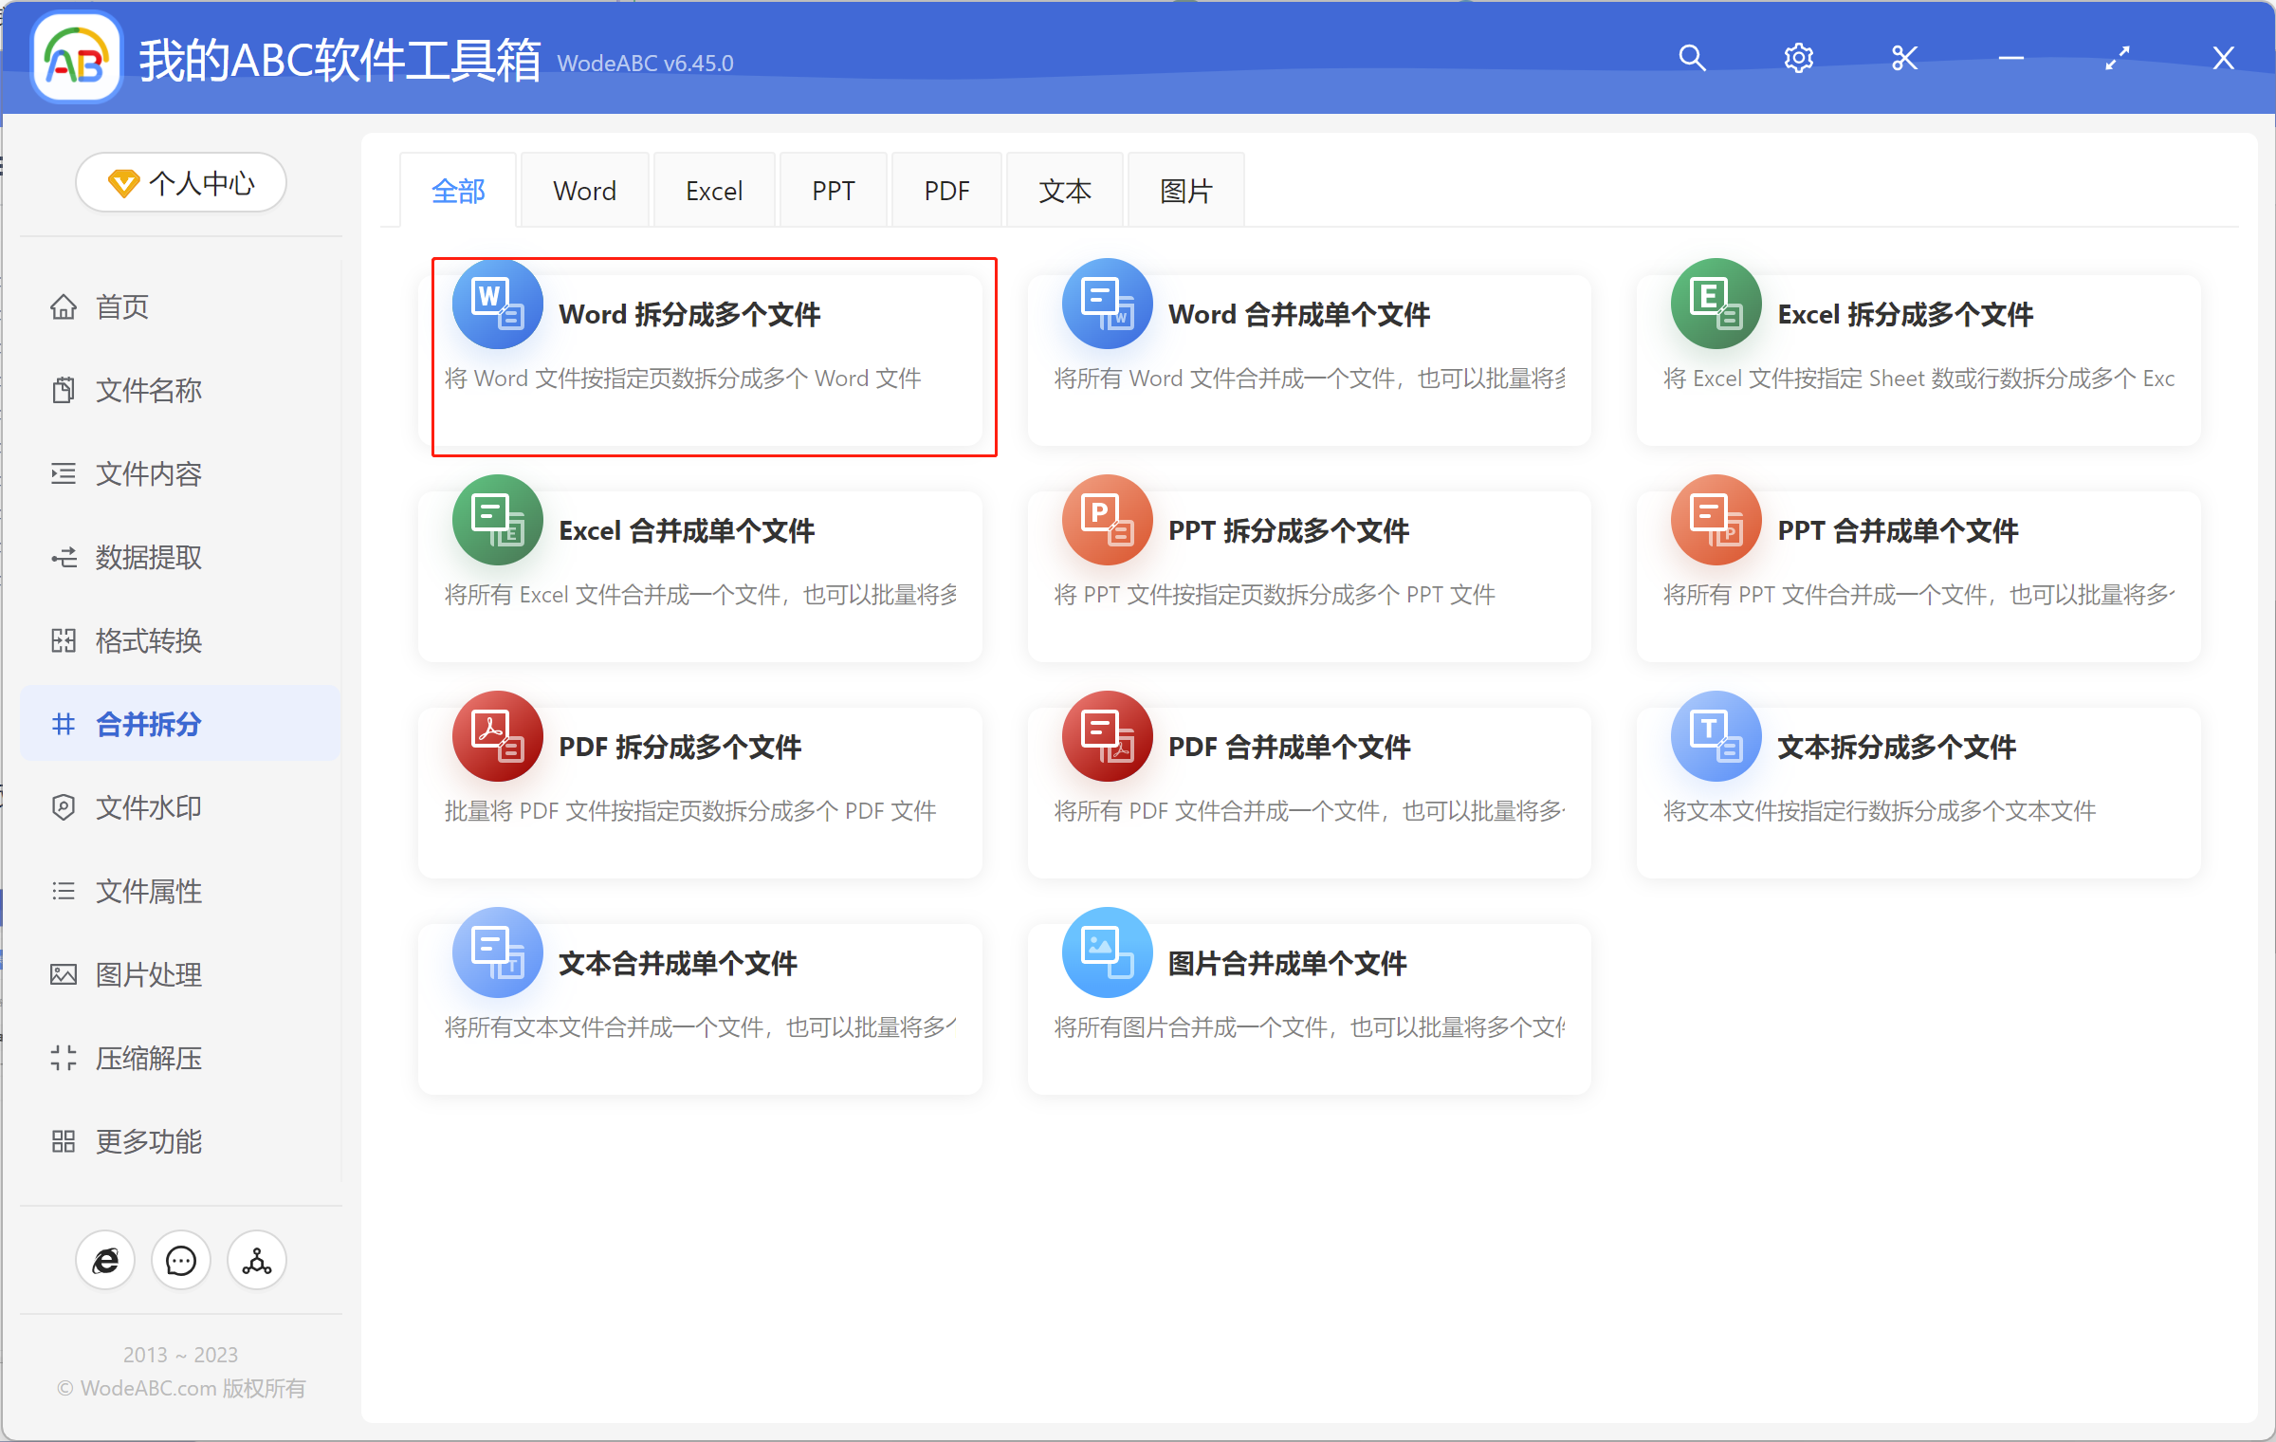
Task: Select the scissors screenshot icon in titlebar
Action: 1904,58
